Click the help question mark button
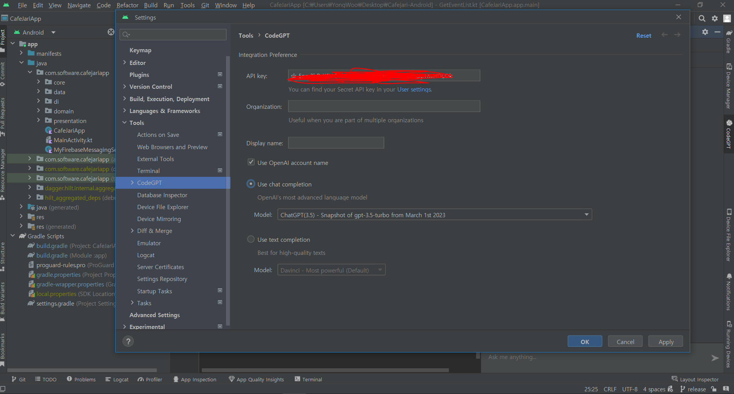Image resolution: width=734 pixels, height=394 pixels. pyautogui.click(x=128, y=341)
